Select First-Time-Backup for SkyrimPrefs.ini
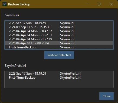This screenshot has height=103, width=118. [x=59, y=78]
